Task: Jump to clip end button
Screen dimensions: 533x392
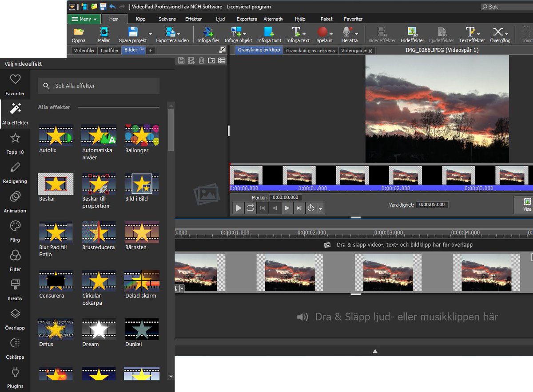Action: [x=299, y=208]
